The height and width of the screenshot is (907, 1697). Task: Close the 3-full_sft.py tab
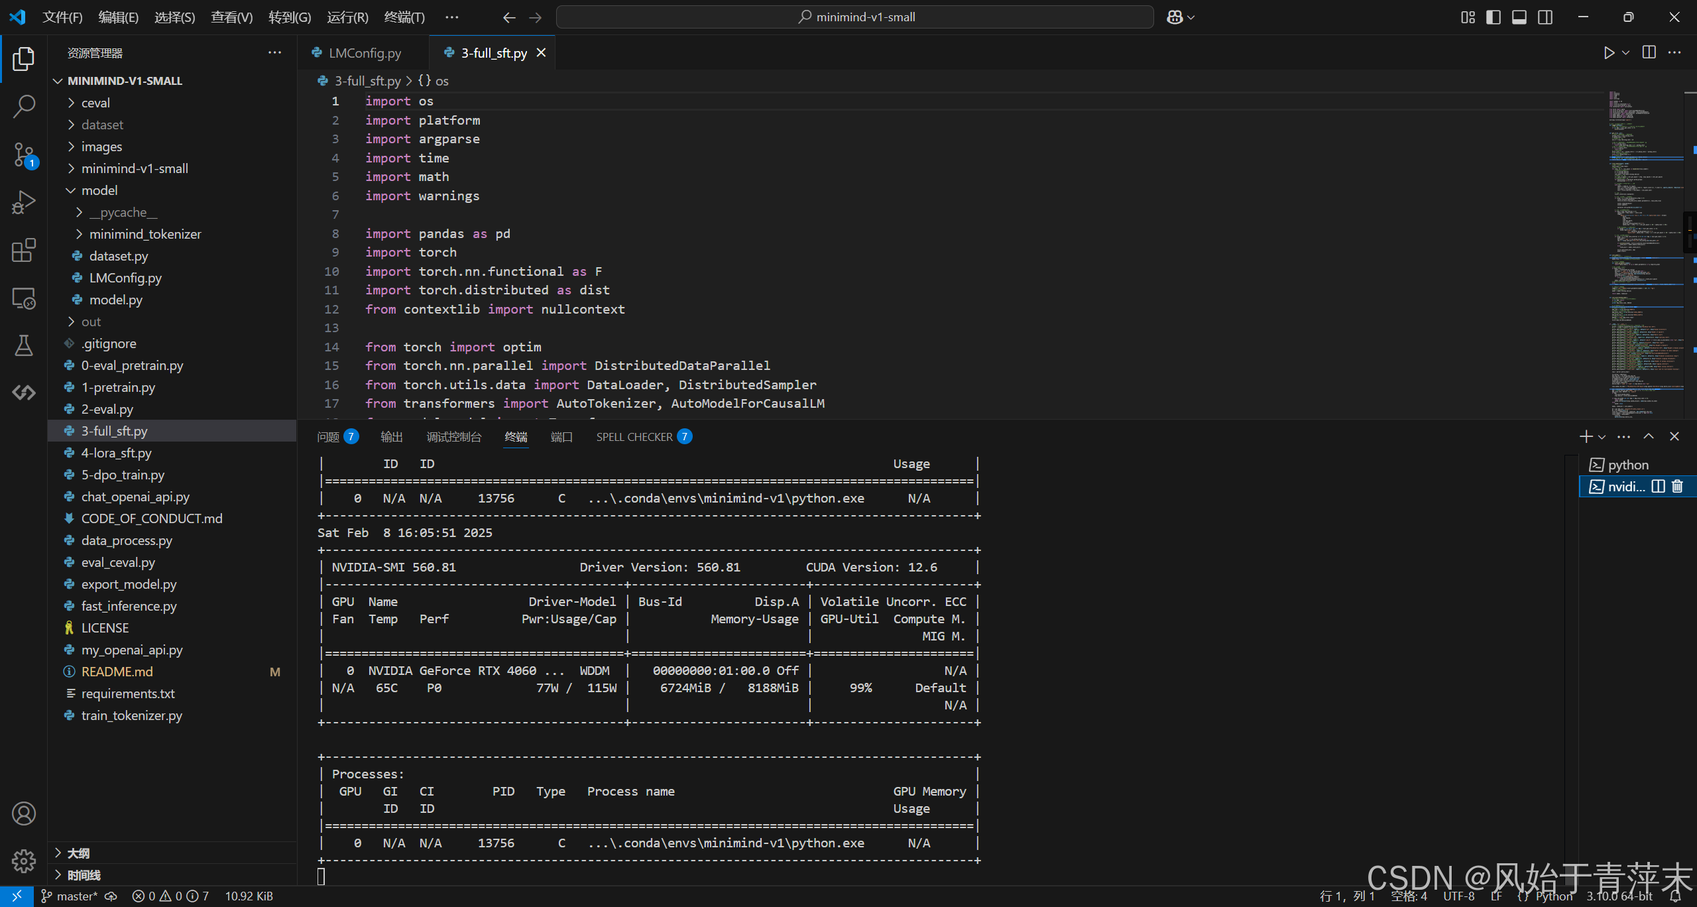541,52
